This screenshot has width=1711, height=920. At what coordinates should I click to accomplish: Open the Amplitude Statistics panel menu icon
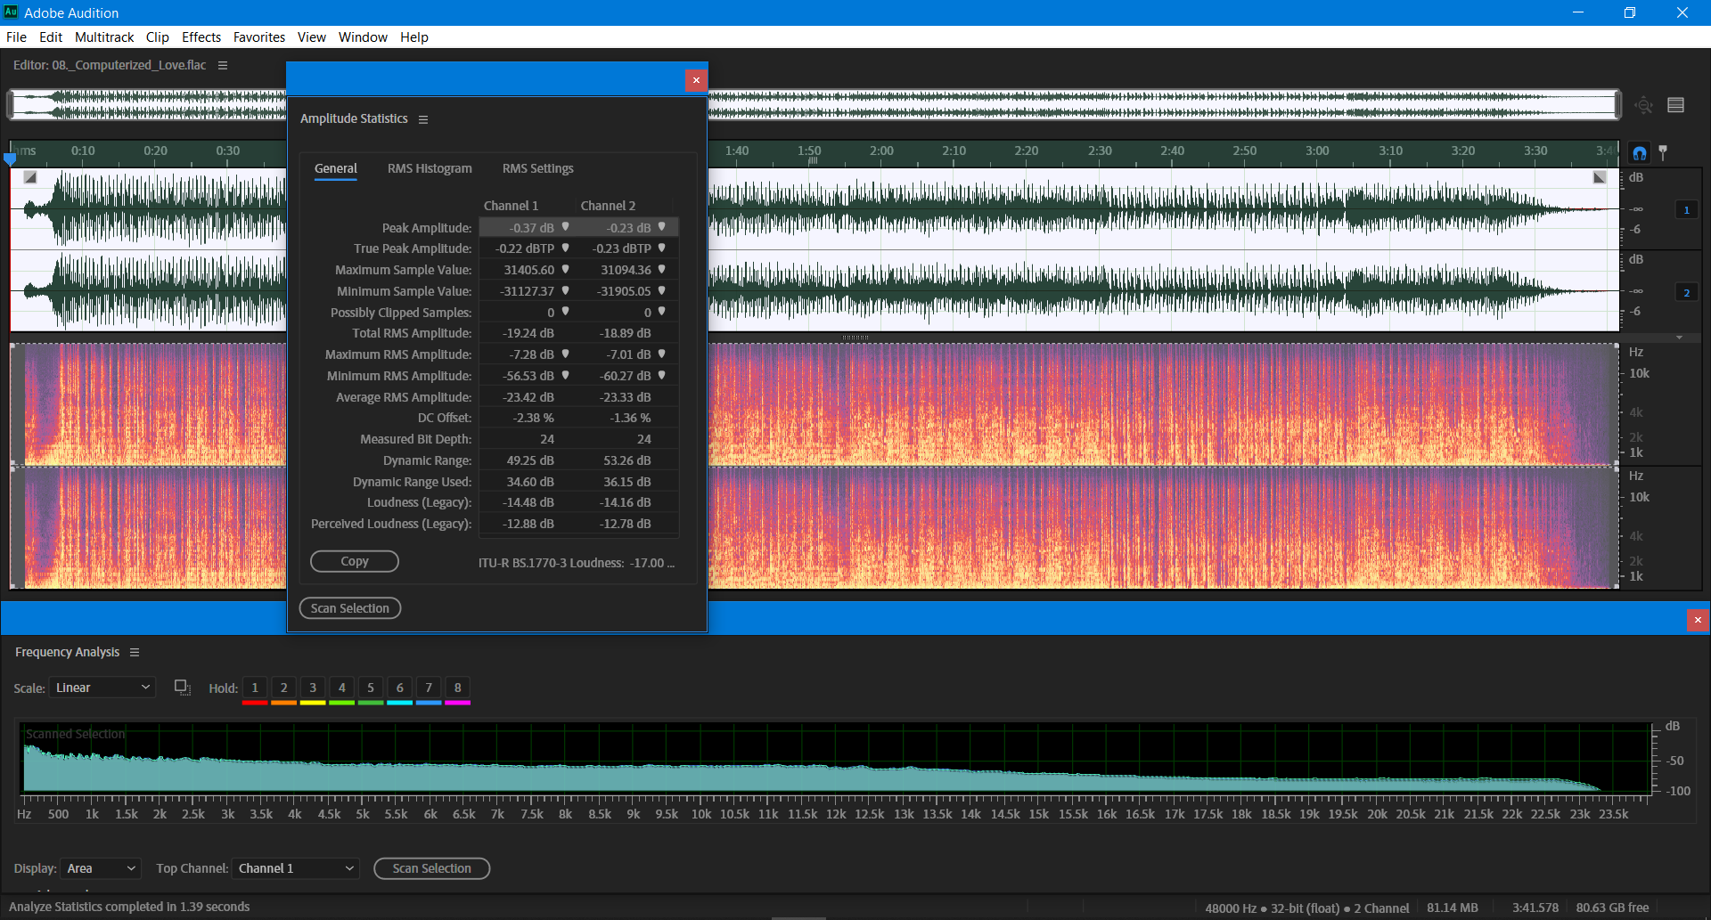coord(423,118)
